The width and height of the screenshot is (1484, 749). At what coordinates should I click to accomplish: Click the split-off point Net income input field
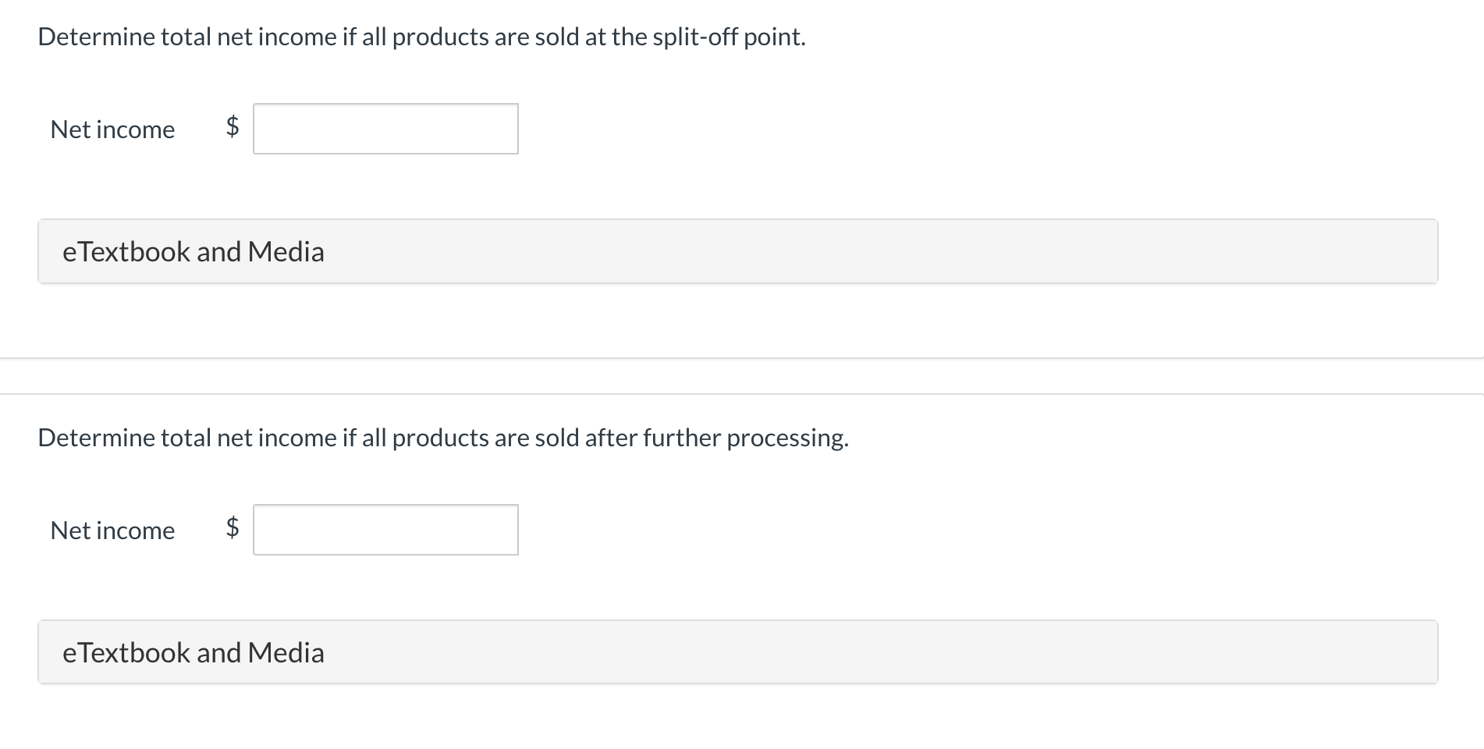pos(385,129)
